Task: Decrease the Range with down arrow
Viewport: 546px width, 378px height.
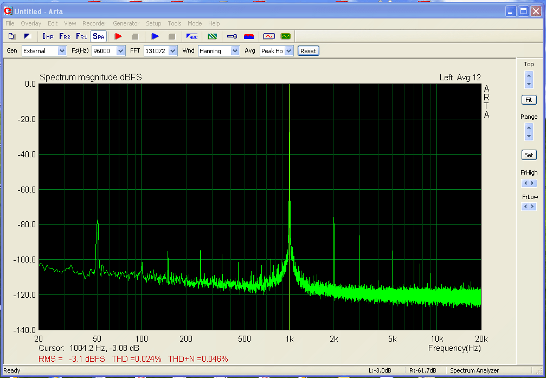Action: pos(529,137)
